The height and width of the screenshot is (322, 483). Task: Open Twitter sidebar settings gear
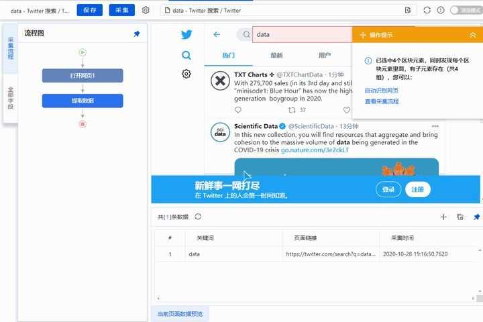coord(186,74)
